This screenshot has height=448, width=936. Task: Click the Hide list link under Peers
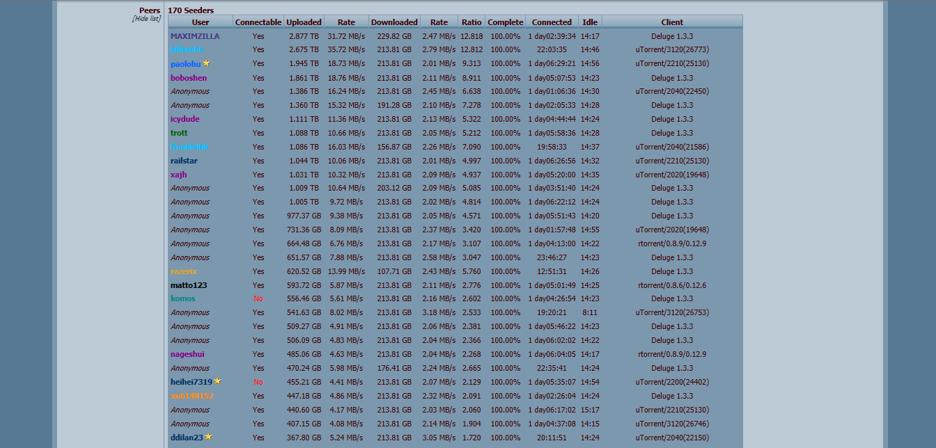[146, 19]
